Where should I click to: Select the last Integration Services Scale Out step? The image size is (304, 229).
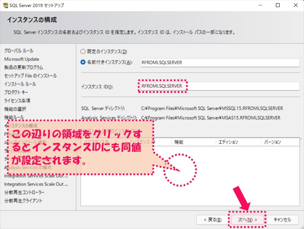[x=36, y=184]
